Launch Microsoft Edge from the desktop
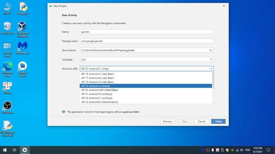This screenshot has height=154, width=275. pos(7,69)
